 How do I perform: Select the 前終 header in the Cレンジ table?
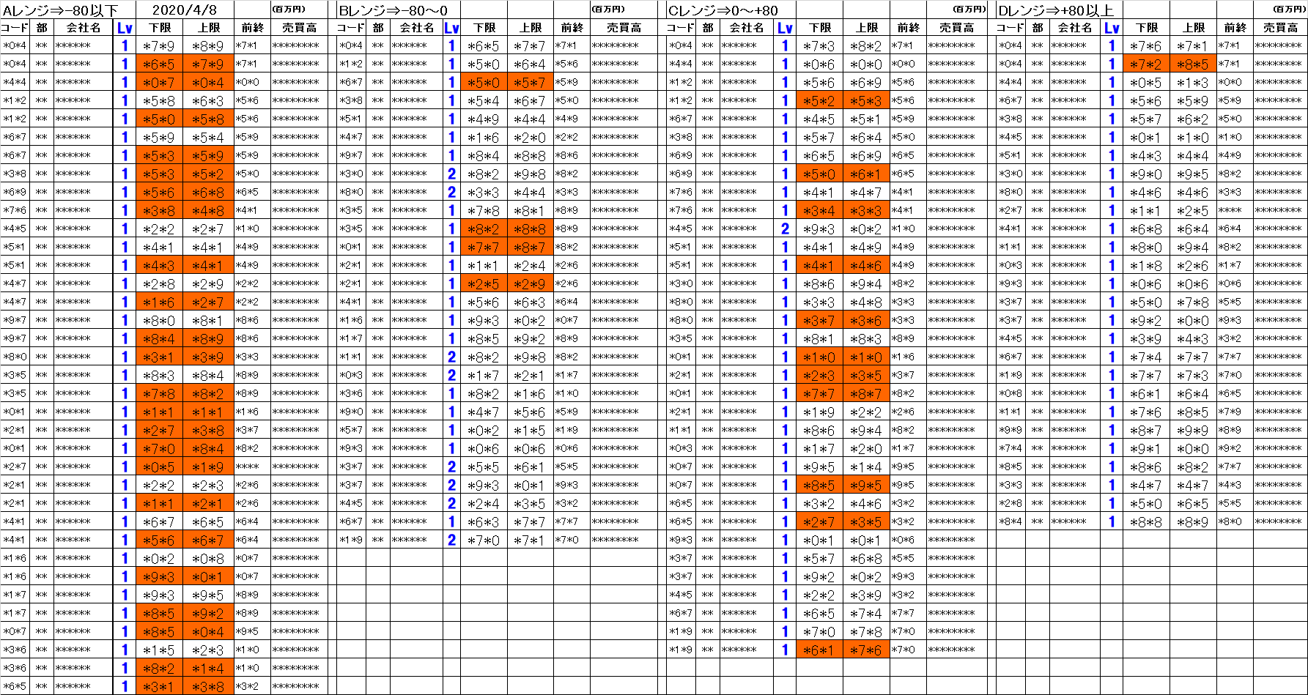[x=908, y=28]
